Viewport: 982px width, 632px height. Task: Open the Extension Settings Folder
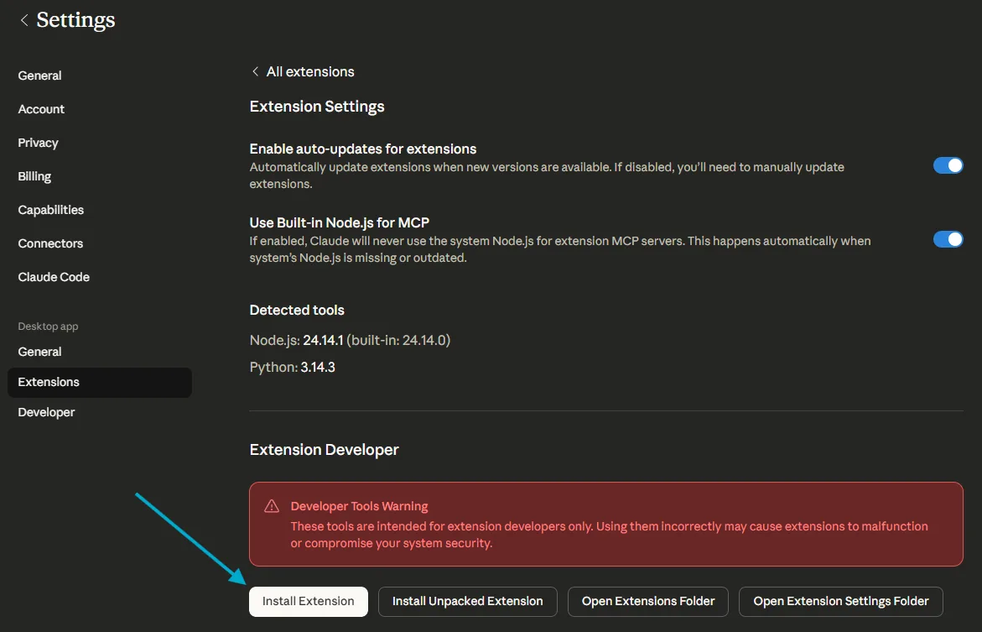(840, 601)
